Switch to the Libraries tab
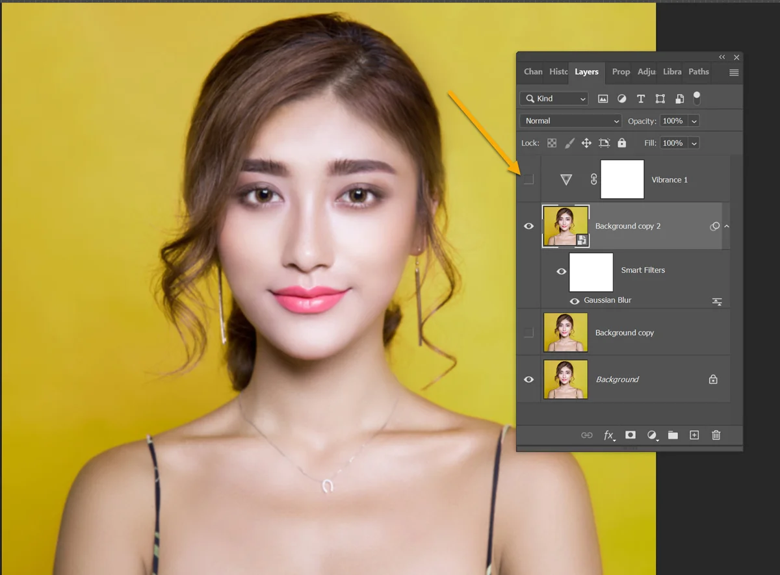This screenshot has width=780, height=575. (672, 72)
